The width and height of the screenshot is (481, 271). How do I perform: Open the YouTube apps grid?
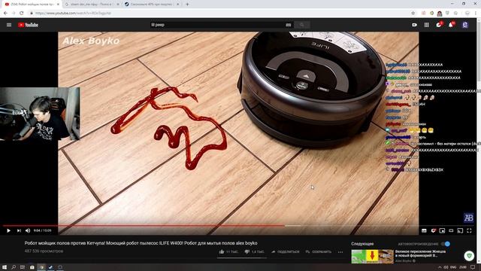coord(427,25)
